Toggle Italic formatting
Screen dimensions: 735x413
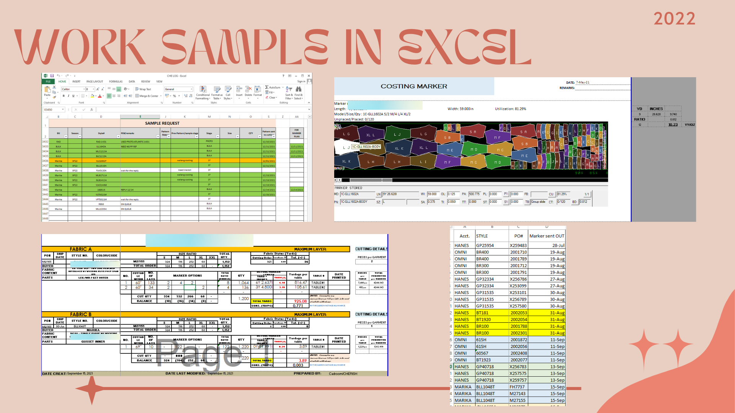pos(69,96)
